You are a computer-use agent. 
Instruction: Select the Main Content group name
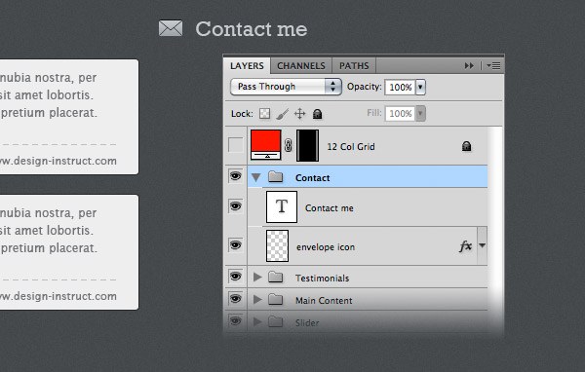pos(324,301)
